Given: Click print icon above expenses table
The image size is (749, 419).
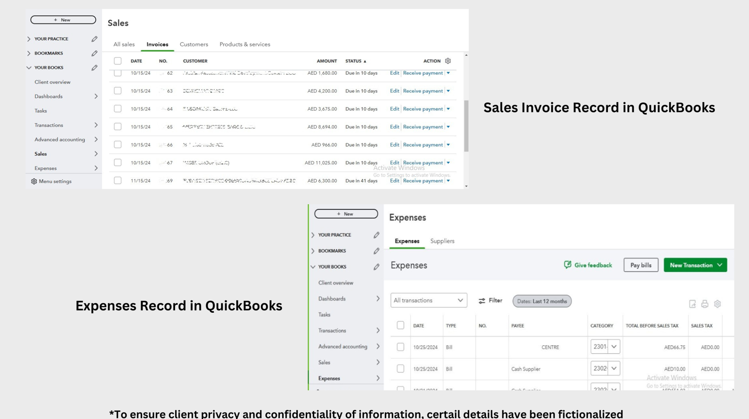Looking at the screenshot, I should 705,304.
